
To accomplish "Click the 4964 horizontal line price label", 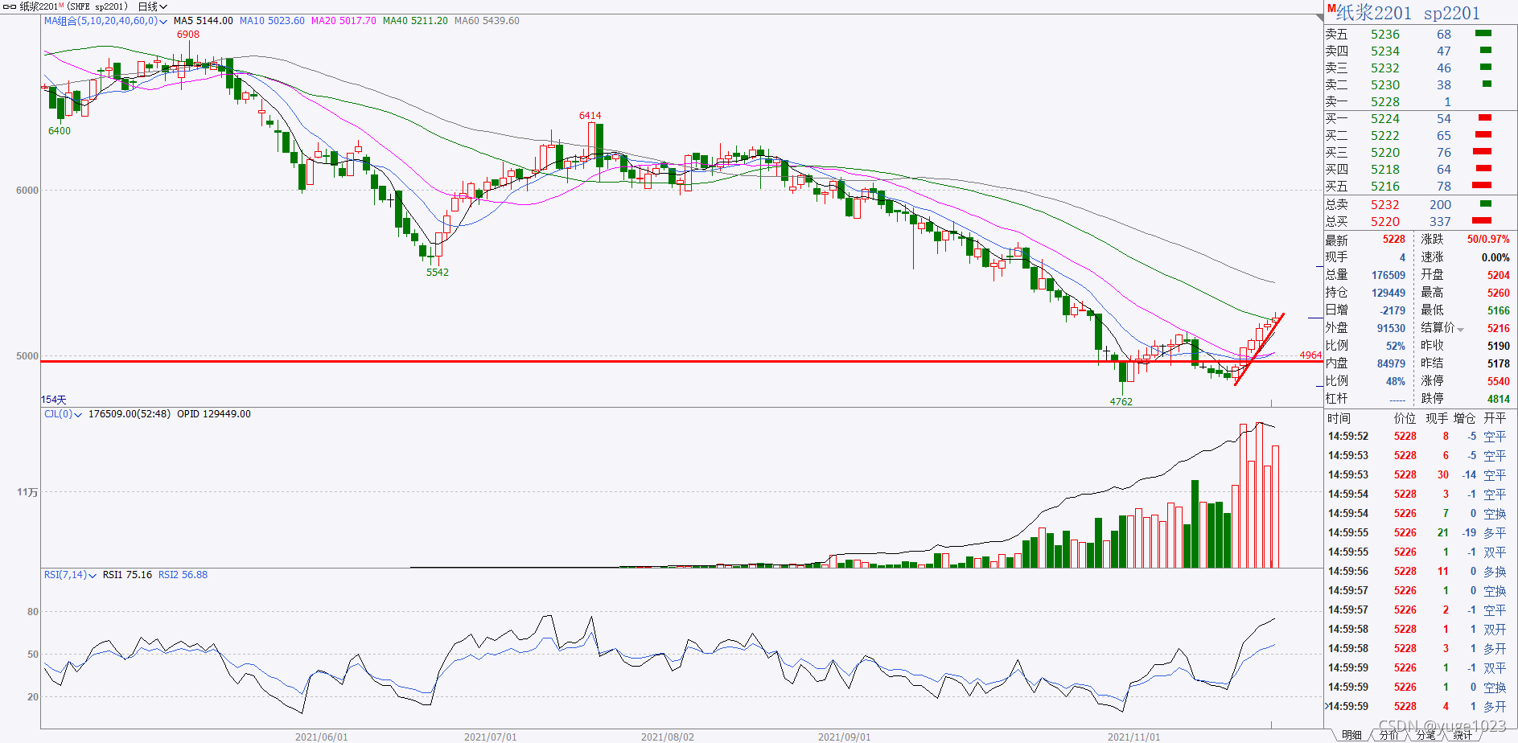I will pyautogui.click(x=1310, y=355).
